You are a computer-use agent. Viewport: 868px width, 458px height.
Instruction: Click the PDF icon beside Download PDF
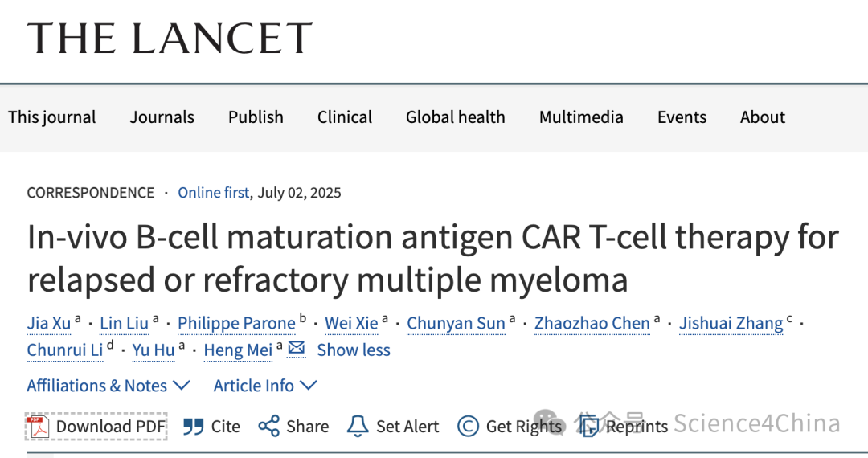pos(39,427)
